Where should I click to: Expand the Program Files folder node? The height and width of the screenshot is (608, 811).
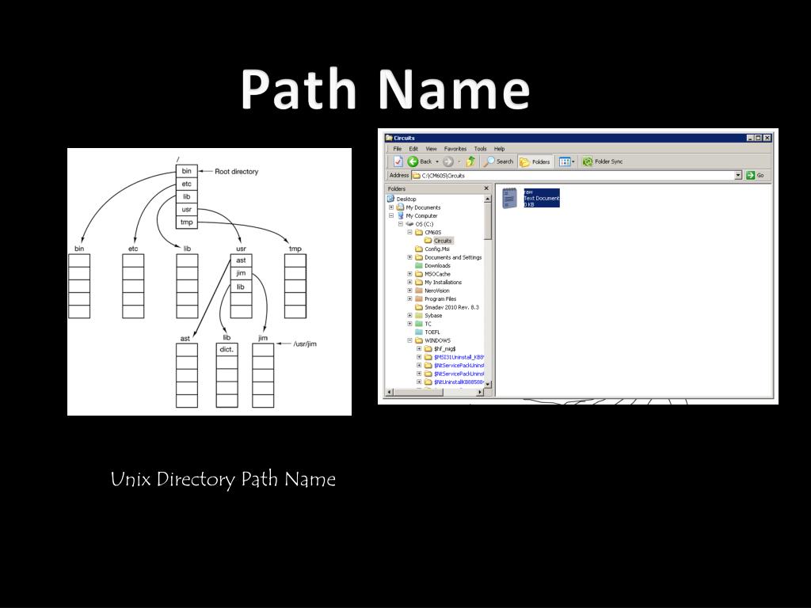[409, 298]
